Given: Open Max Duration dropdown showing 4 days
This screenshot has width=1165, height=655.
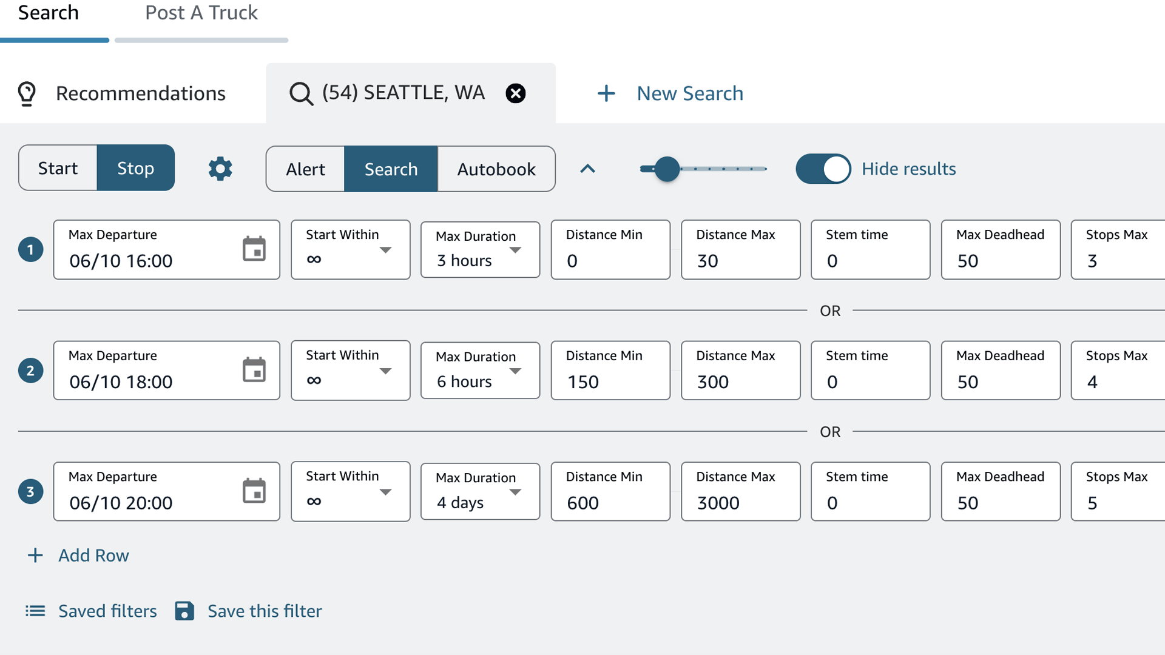Looking at the screenshot, I should click(x=480, y=491).
